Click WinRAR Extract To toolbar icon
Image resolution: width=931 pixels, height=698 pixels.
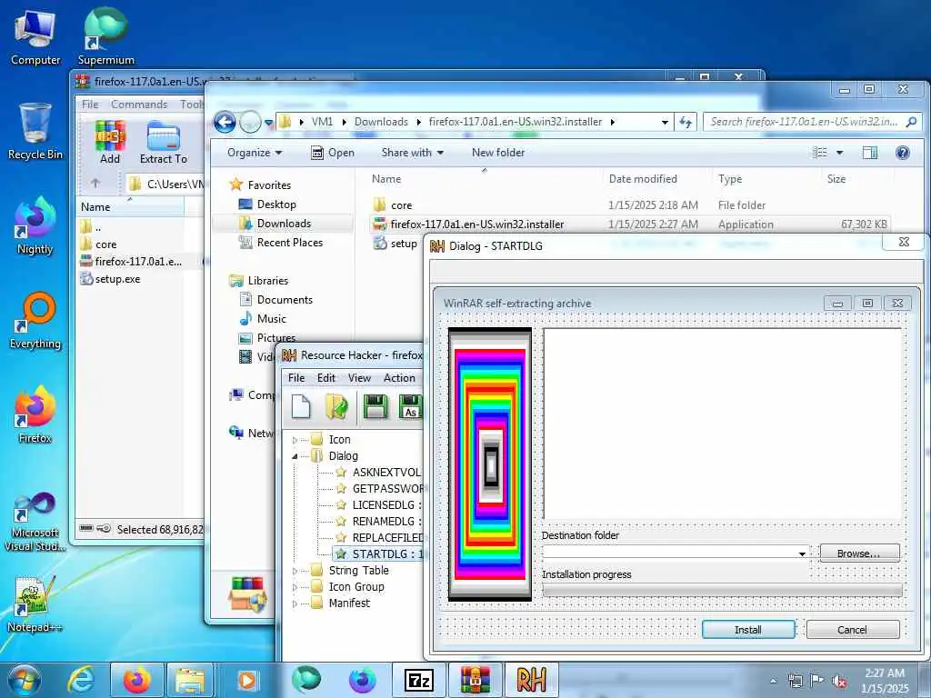point(164,143)
